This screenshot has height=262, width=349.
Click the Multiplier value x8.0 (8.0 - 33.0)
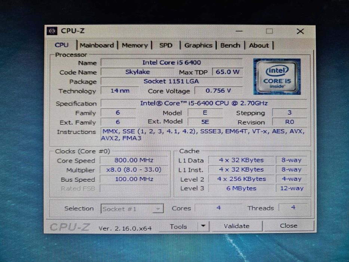pos(134,170)
